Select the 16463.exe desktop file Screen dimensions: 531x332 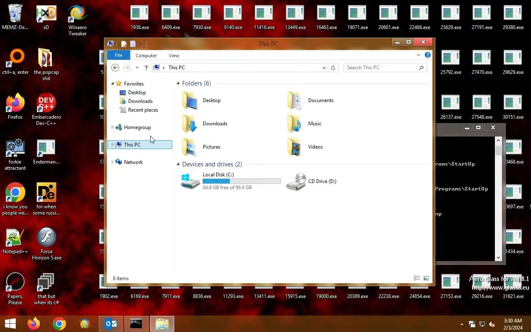326,17
